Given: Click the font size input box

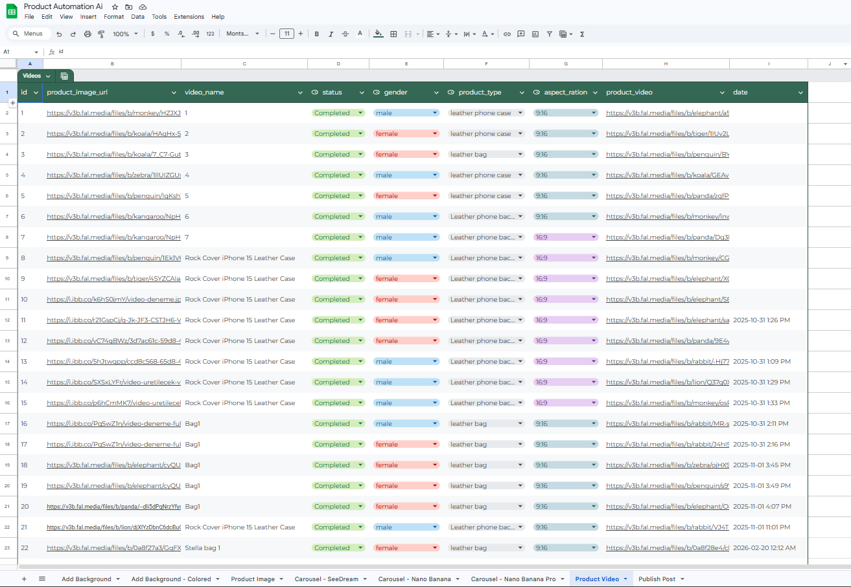Looking at the screenshot, I should tap(286, 34).
